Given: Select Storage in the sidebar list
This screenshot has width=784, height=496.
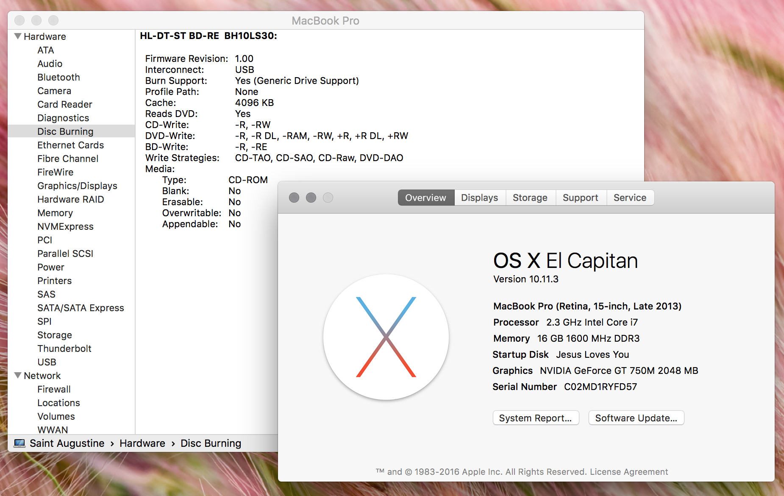Looking at the screenshot, I should point(55,335).
